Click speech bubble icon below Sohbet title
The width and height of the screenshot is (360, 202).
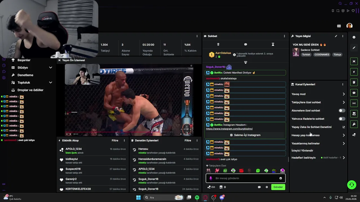coord(246,44)
